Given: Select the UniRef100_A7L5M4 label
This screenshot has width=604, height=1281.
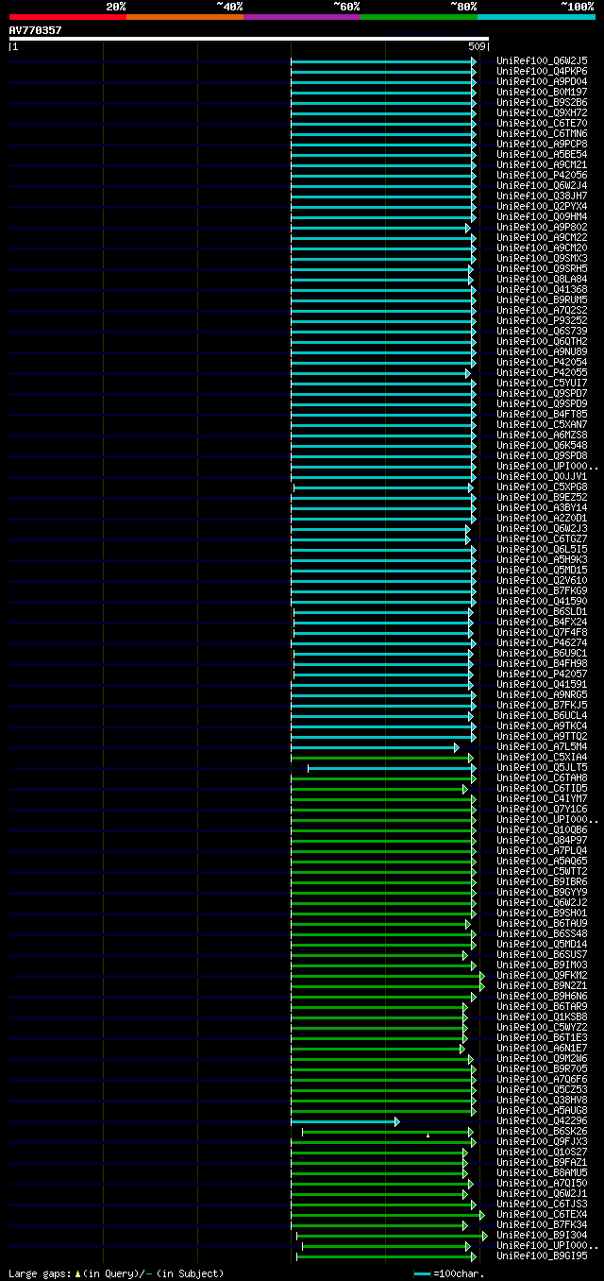Looking at the screenshot, I should coord(542,747).
